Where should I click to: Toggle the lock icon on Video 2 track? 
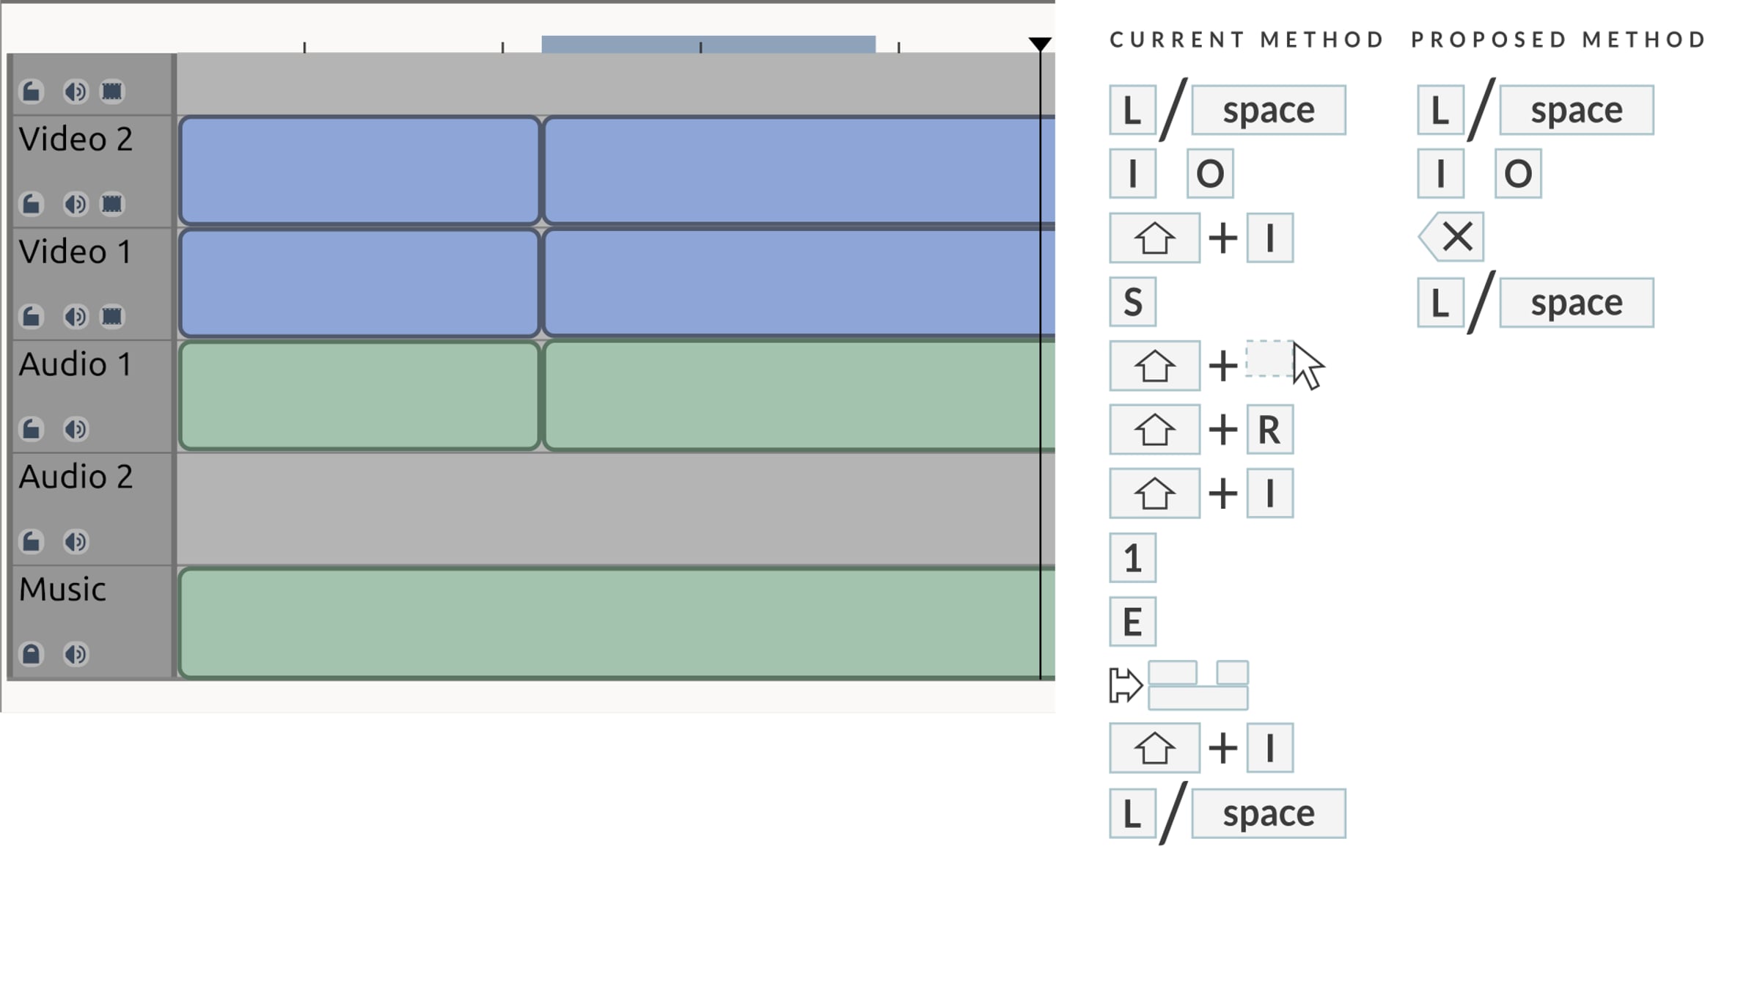pyautogui.click(x=32, y=204)
